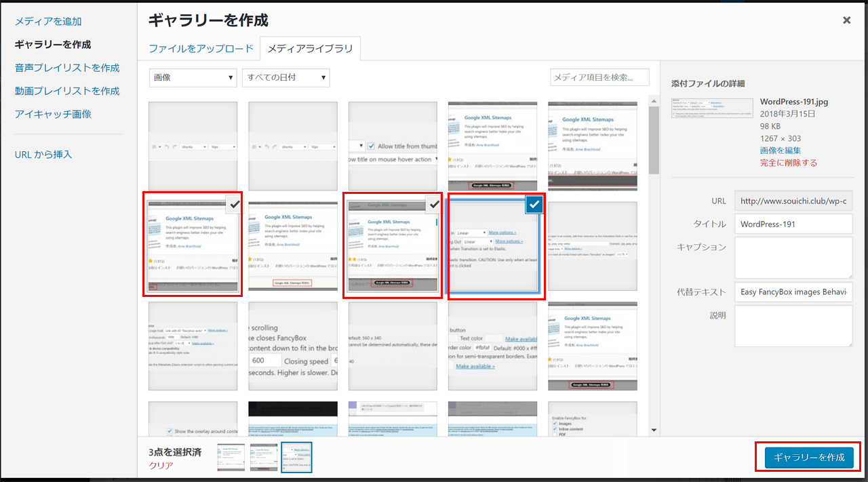Edit the タイトル field containing WordPress-191
Image resolution: width=868 pixels, height=482 pixels.
coord(793,224)
